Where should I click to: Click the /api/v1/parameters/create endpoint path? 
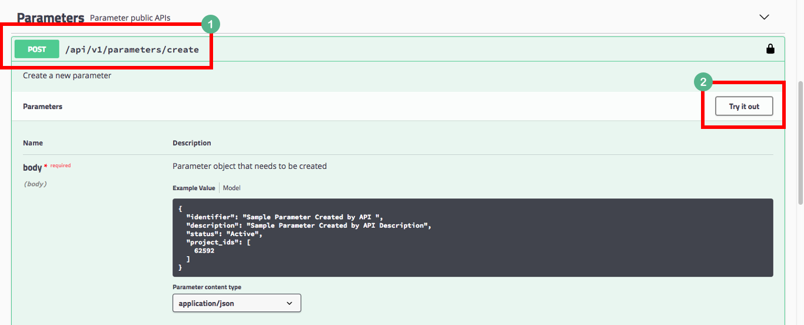click(132, 49)
